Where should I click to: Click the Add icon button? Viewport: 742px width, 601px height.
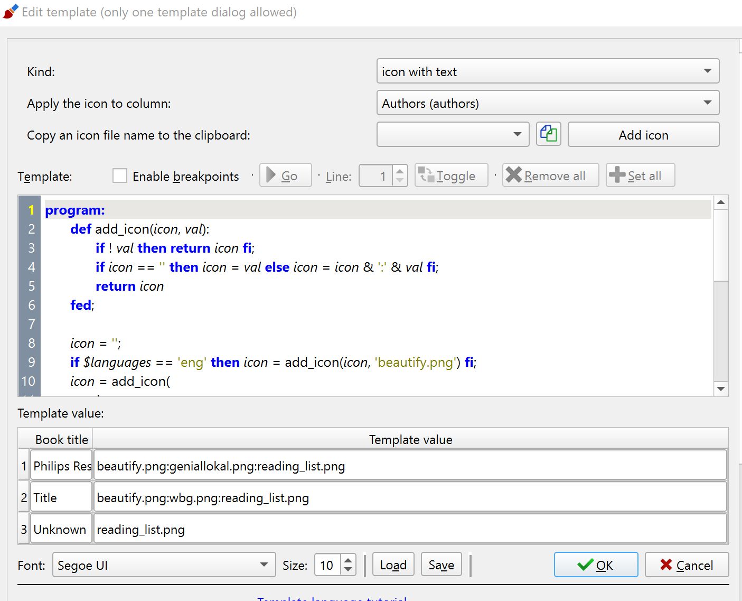coord(643,135)
